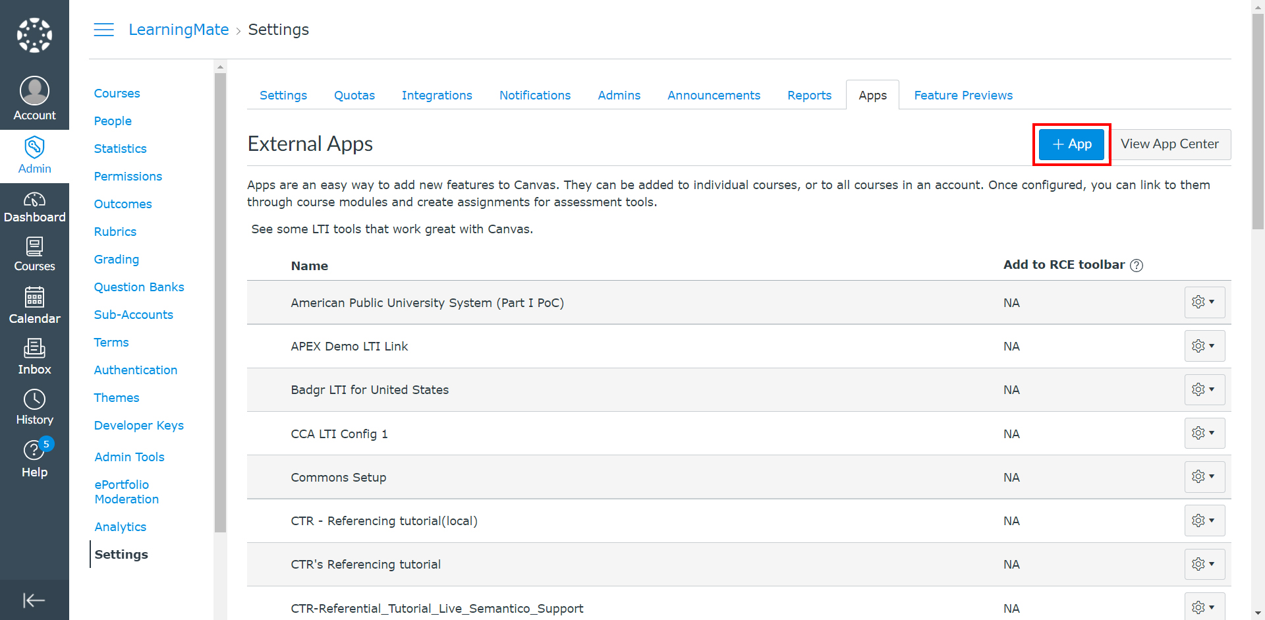Open gear menu for Badgr LTI
The image size is (1265, 620).
(x=1204, y=389)
